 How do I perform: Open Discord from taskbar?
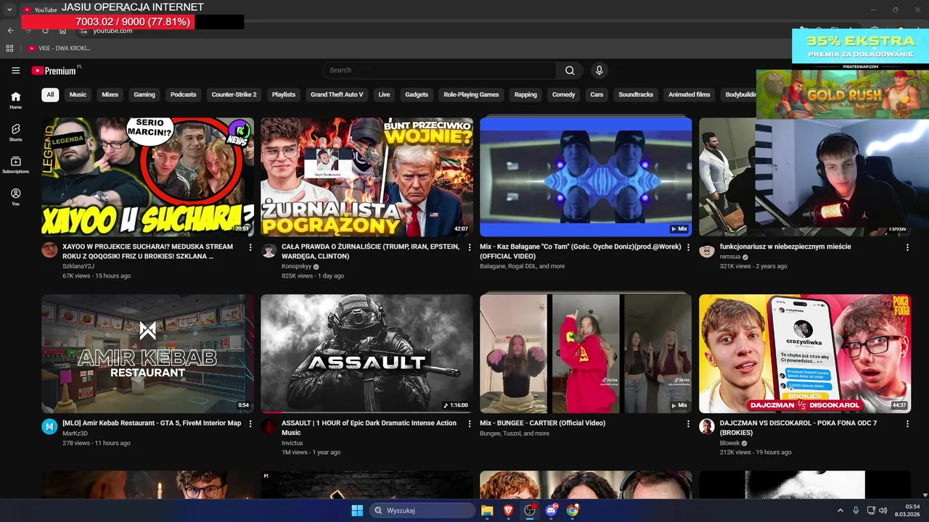[x=551, y=510]
